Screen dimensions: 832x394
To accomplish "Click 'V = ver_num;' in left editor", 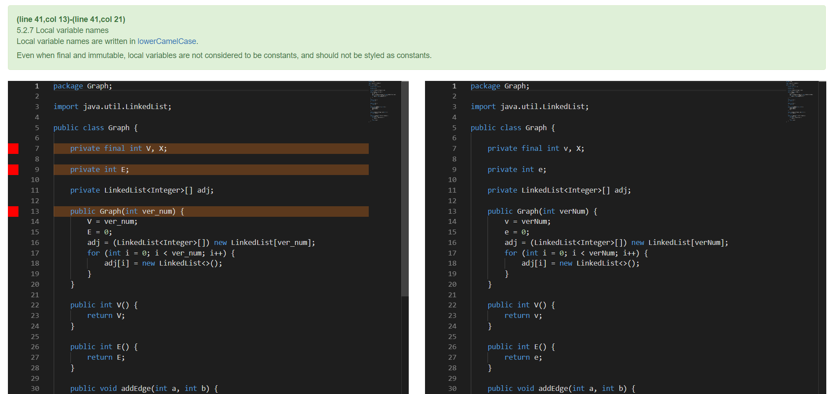I will (112, 222).
